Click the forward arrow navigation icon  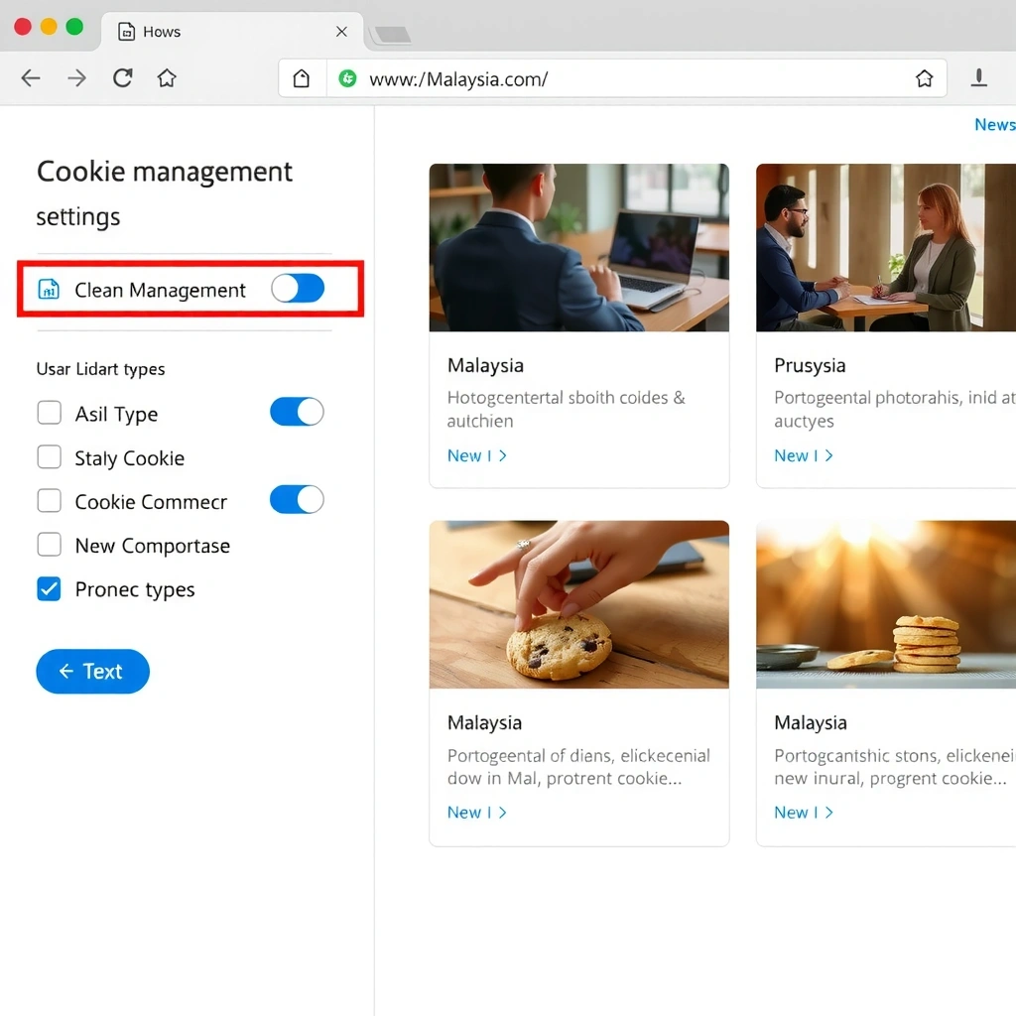[x=76, y=77]
